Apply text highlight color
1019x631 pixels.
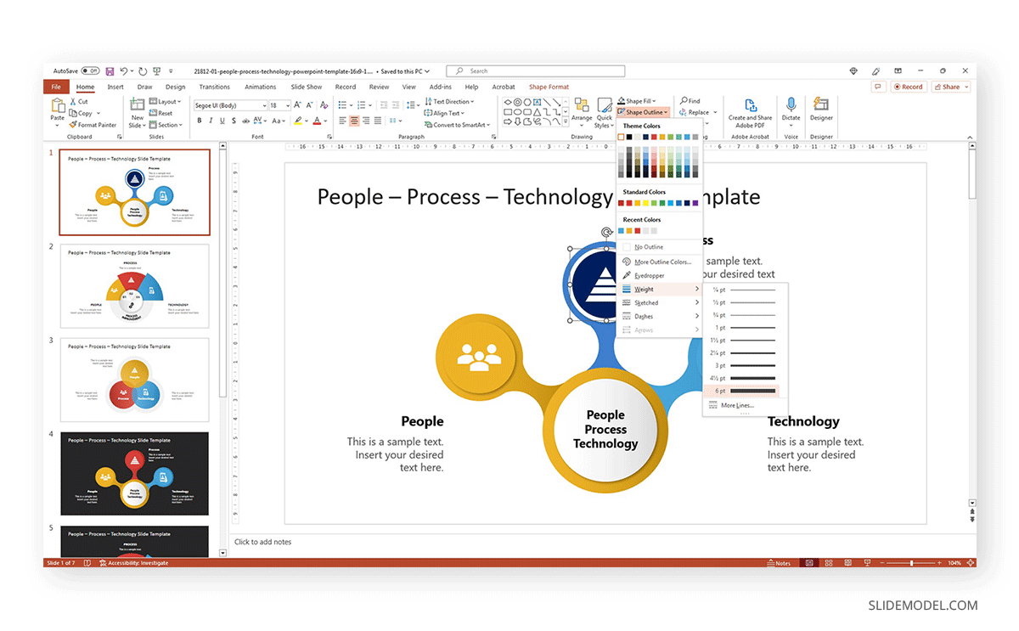coord(299,121)
